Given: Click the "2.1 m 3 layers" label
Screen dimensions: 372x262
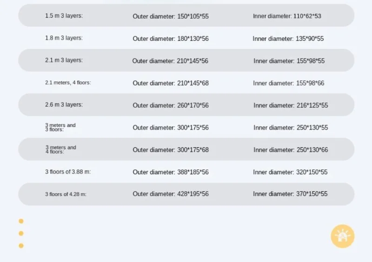Looking at the screenshot, I should 64,60.
